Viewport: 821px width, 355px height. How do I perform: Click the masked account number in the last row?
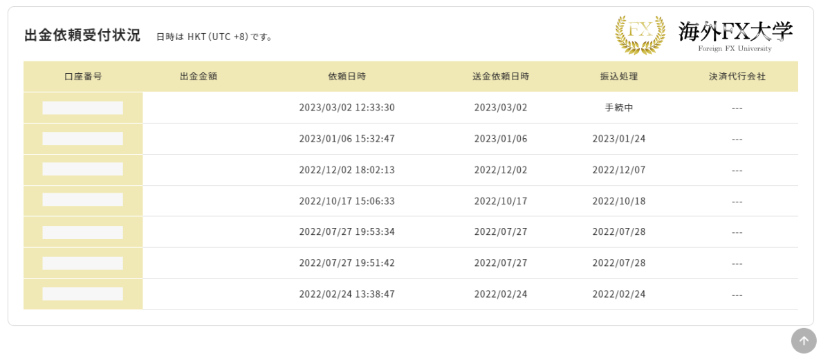click(83, 294)
